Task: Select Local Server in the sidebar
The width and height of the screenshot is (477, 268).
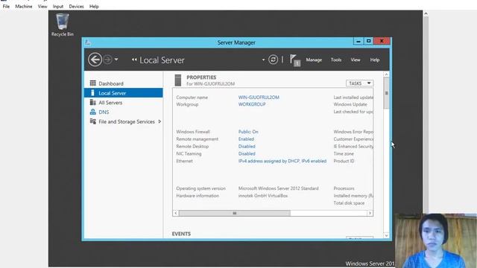Action: click(x=123, y=93)
